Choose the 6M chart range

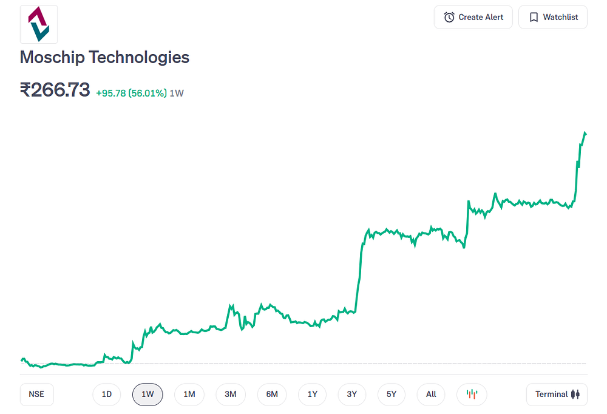[272, 394]
